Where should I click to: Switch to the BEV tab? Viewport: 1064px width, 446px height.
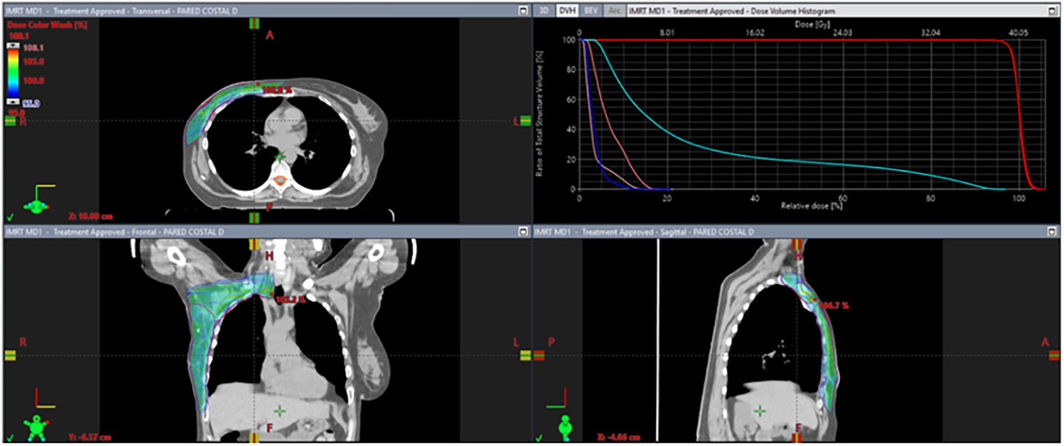coord(590,11)
